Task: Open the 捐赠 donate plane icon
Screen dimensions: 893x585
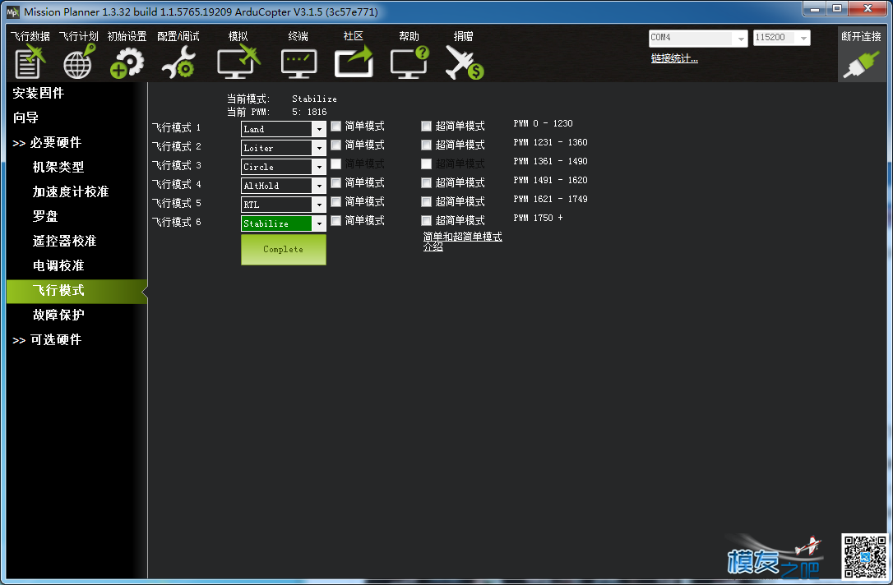Action: 464,62
